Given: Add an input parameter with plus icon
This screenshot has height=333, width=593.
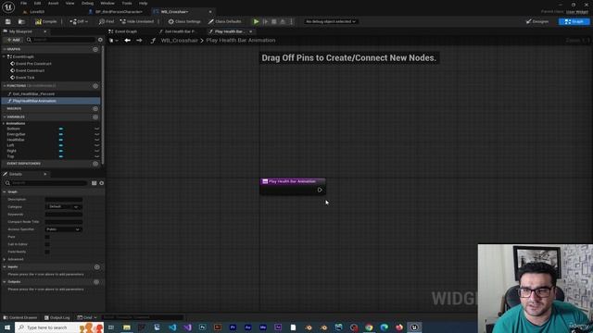Looking at the screenshot, I should pos(96,267).
